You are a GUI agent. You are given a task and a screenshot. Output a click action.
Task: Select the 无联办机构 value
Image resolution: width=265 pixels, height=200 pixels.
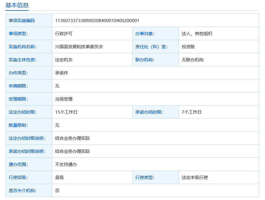point(193,60)
